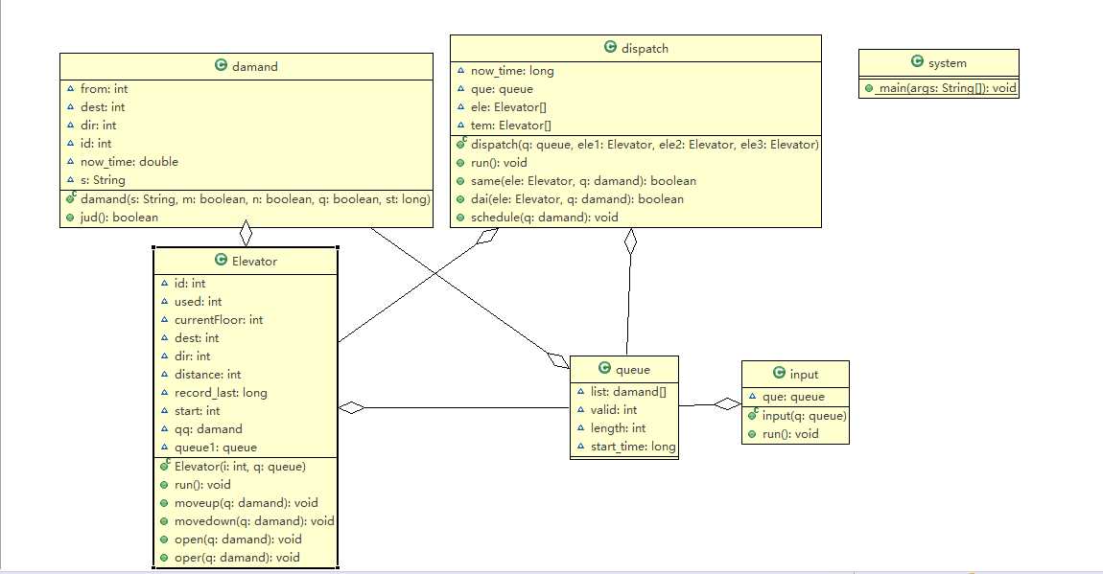The image size is (1103, 574).
Task: Select the dir: int field in Elevator
Action: pyautogui.click(x=193, y=356)
